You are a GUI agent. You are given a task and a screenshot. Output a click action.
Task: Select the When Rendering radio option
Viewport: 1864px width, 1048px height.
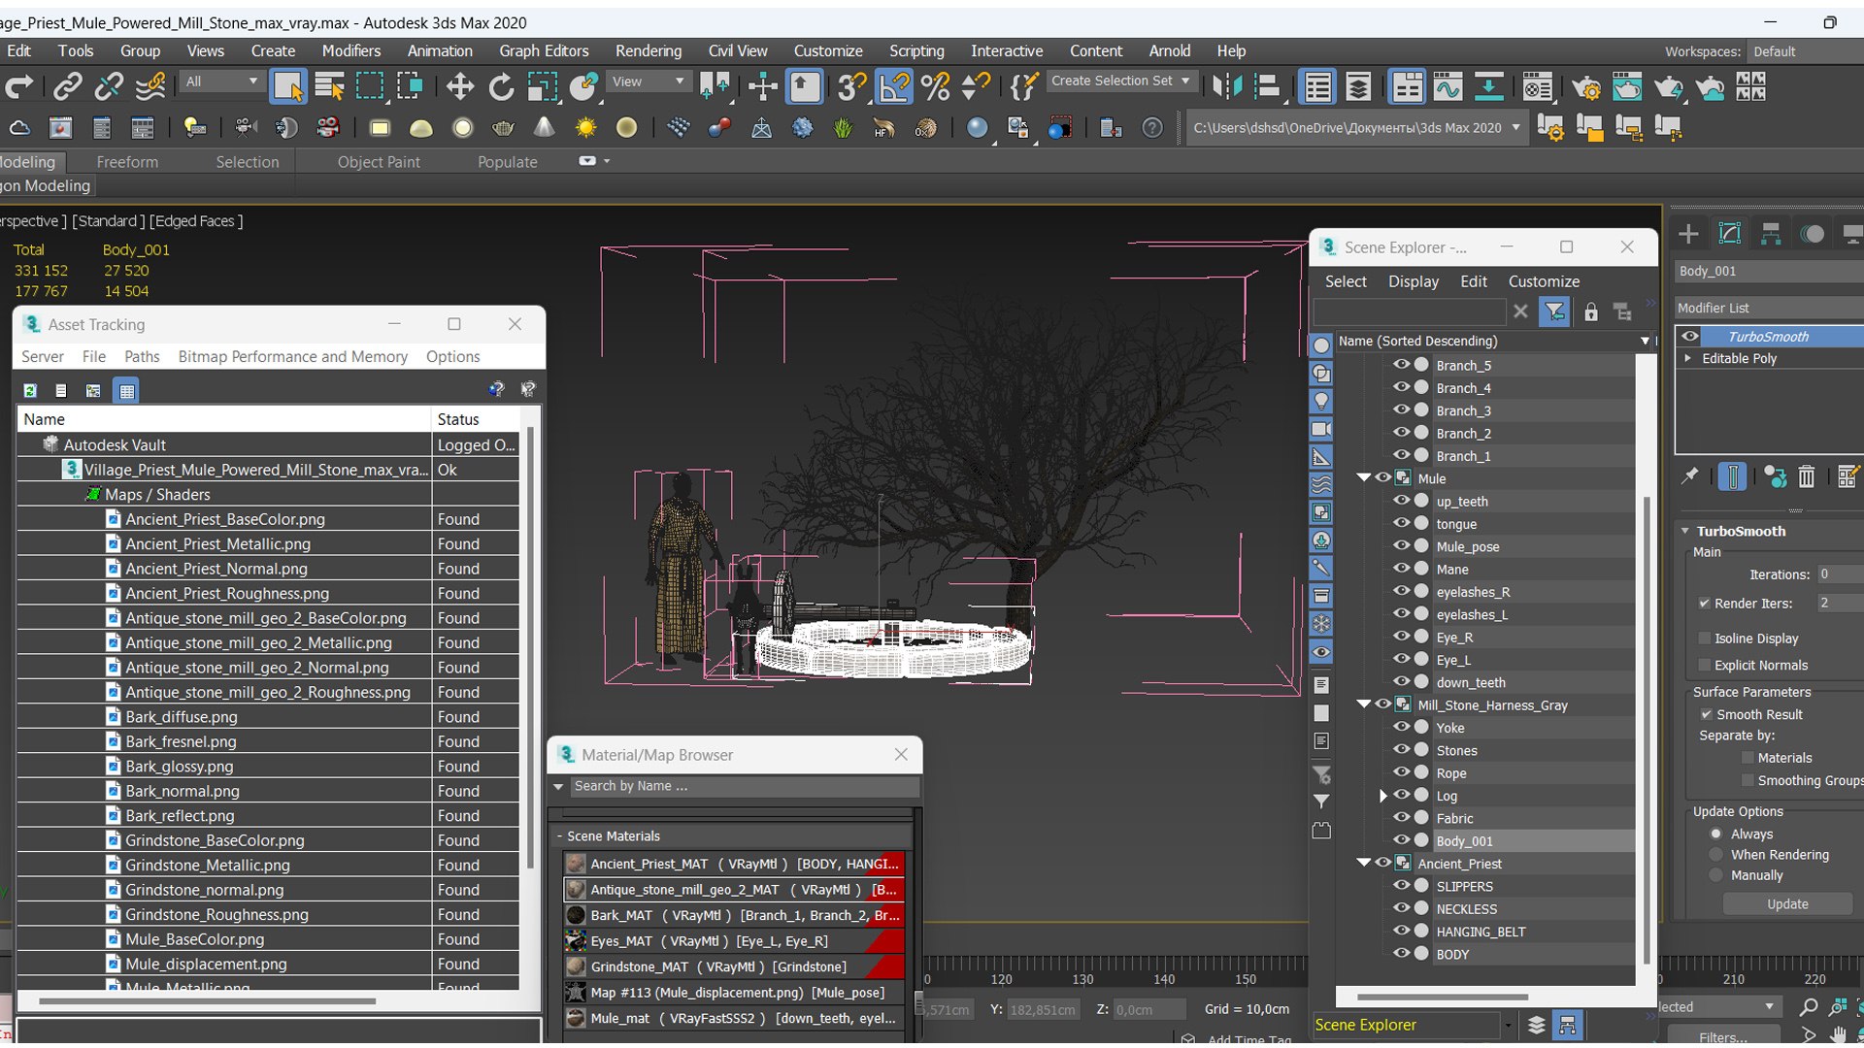click(x=1716, y=855)
